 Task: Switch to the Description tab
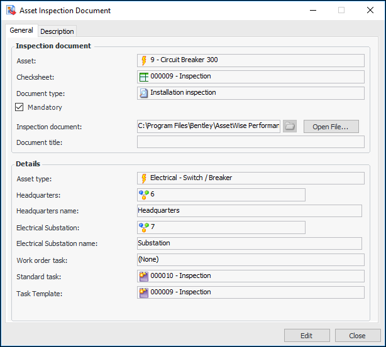57,31
